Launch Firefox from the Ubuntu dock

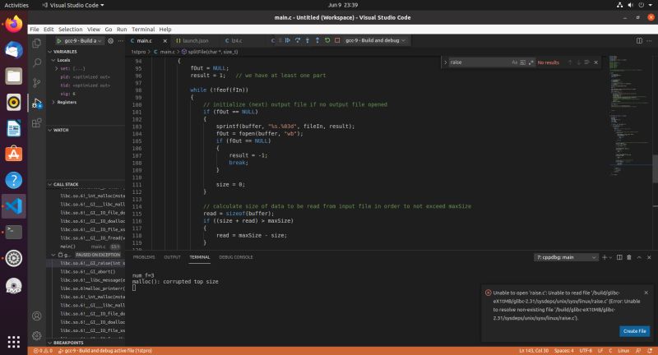[x=13, y=24]
